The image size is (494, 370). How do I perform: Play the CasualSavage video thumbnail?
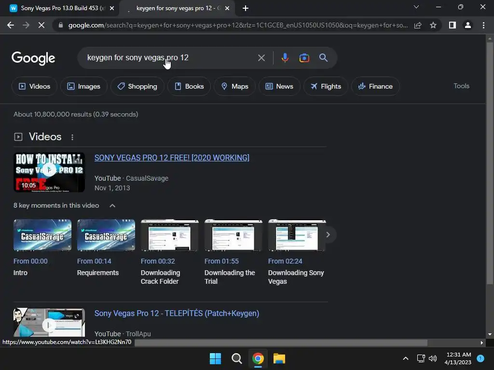click(x=49, y=172)
